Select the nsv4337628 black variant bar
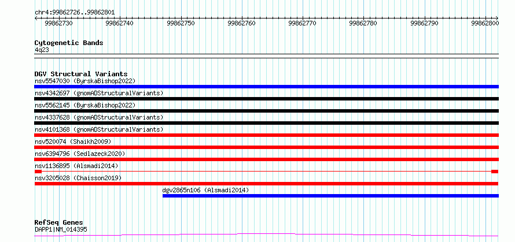 [x=266, y=123]
